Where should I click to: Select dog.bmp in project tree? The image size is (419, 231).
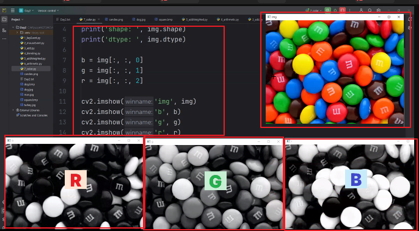(28, 84)
